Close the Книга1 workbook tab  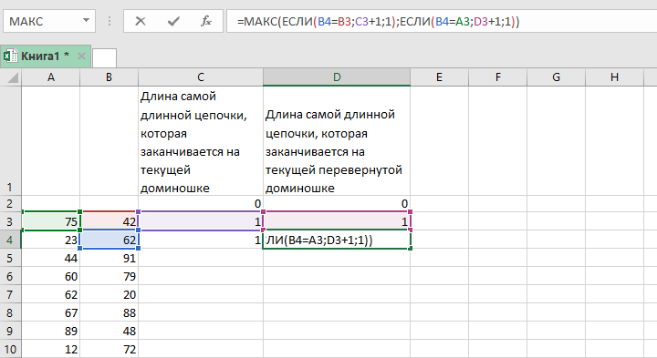(x=82, y=56)
